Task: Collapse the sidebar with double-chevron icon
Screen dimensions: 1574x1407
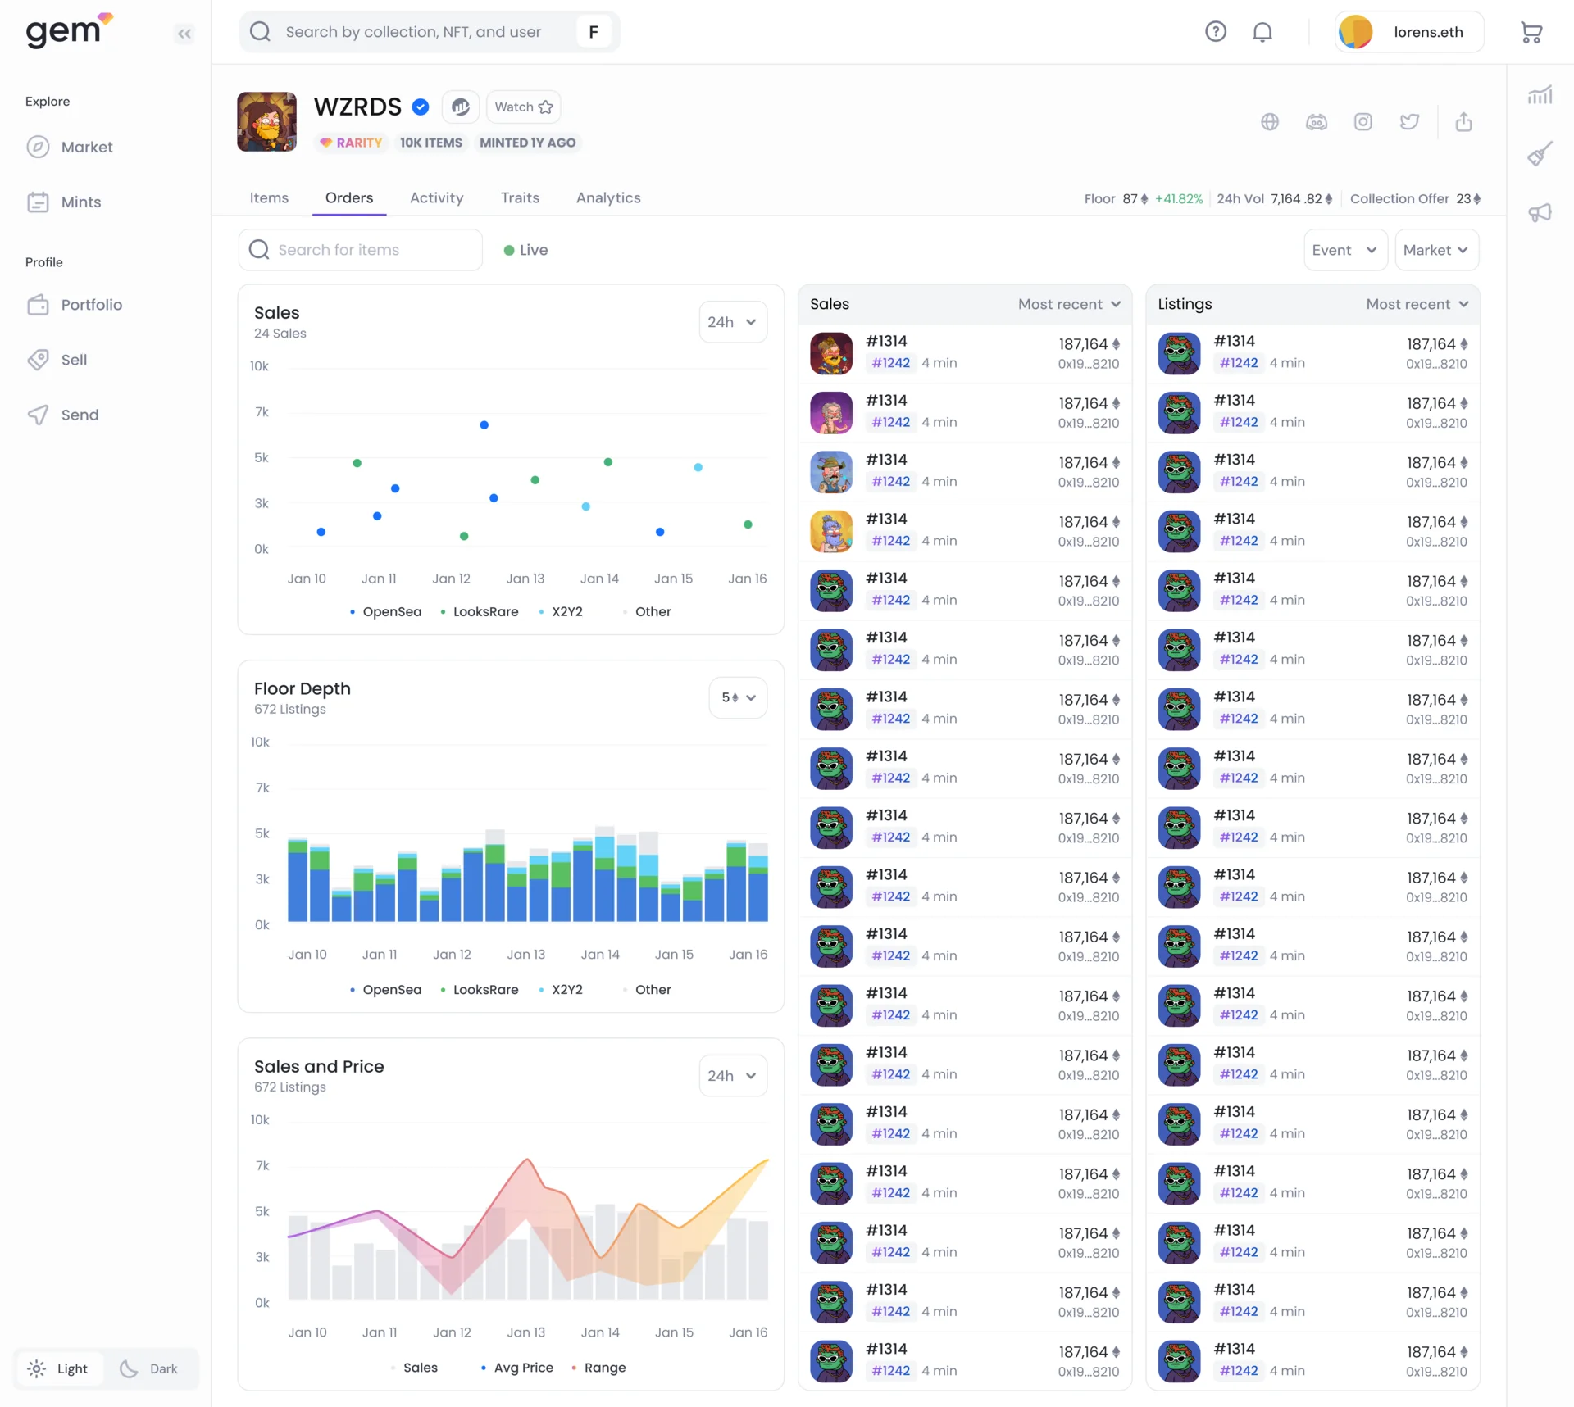Action: click(x=184, y=34)
